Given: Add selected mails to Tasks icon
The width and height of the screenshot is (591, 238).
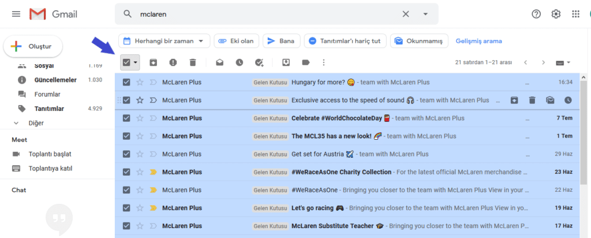Looking at the screenshot, I should pyautogui.click(x=259, y=62).
